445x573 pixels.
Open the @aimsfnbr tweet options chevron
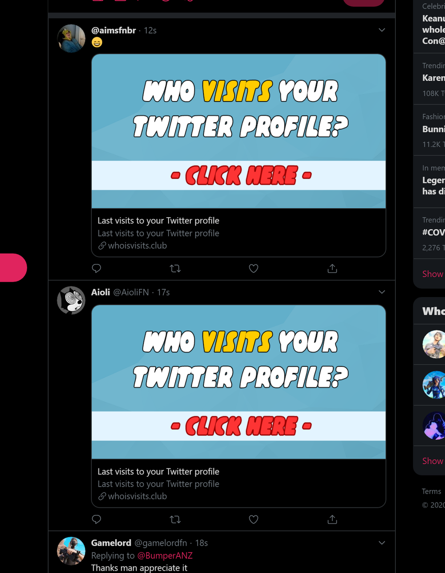pos(381,30)
